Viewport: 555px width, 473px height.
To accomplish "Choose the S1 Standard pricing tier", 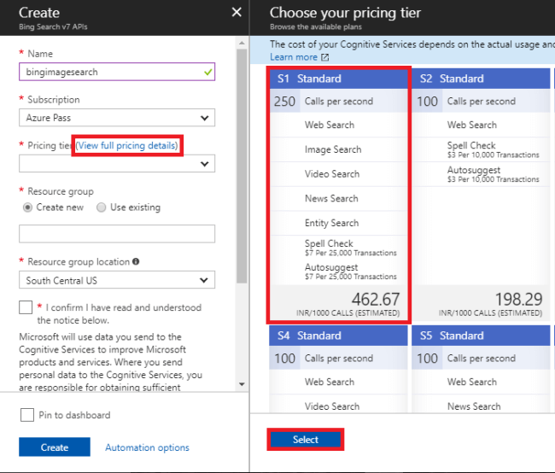I will [x=339, y=79].
